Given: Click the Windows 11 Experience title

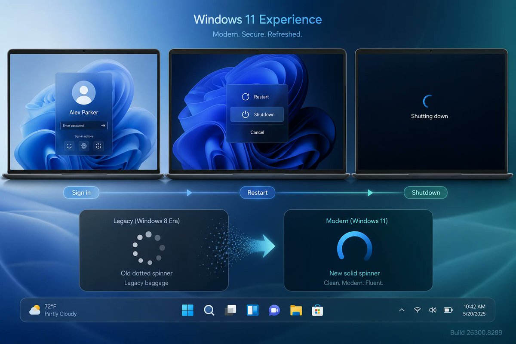Looking at the screenshot, I should click(258, 19).
